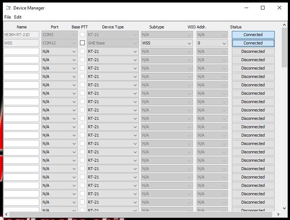Click the vertical scrollbar thumb

(x=284, y=47)
